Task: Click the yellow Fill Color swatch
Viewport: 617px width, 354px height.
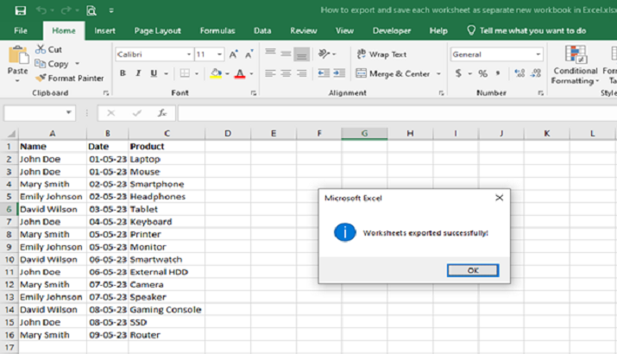Action: [215, 73]
